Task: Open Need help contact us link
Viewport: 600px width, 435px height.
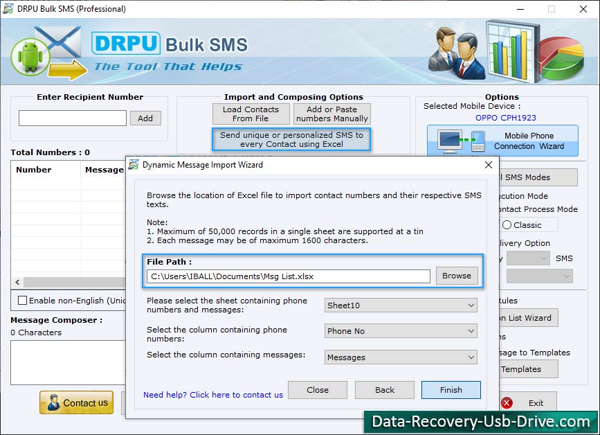Action: (x=212, y=394)
